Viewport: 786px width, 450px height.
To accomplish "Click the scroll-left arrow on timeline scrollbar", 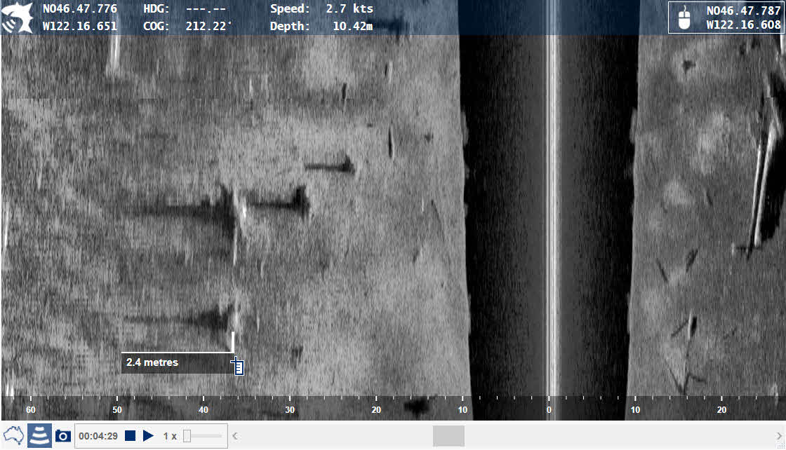I will click(x=235, y=436).
